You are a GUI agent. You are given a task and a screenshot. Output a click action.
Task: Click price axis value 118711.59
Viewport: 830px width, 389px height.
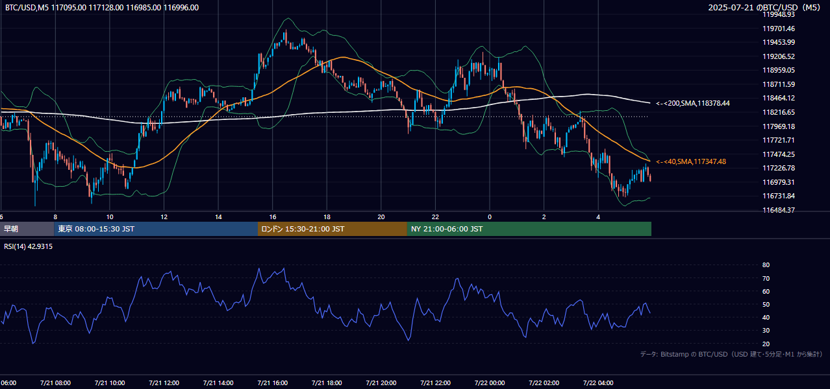tap(779, 84)
